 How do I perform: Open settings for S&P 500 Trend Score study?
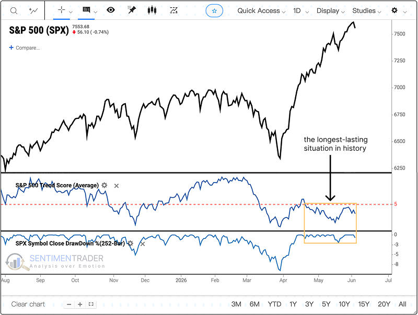[x=104, y=185]
